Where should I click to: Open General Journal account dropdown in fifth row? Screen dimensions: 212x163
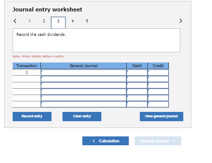coord(84,98)
